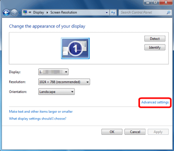The height and width of the screenshot is (151, 174).
Task: Open the Display selection dropdown
Action: [x=53, y=72]
